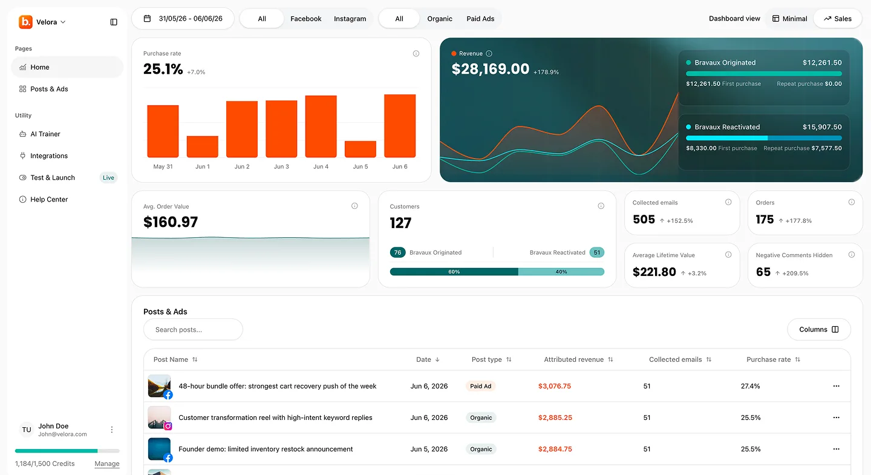Screen dimensions: 871x475
Task: Click the 27.4% purchase rate cell
Action: (x=751, y=386)
